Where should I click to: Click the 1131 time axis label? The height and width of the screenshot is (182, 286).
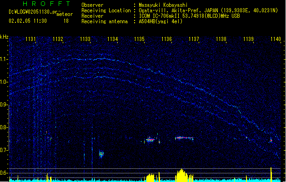pos(30,39)
